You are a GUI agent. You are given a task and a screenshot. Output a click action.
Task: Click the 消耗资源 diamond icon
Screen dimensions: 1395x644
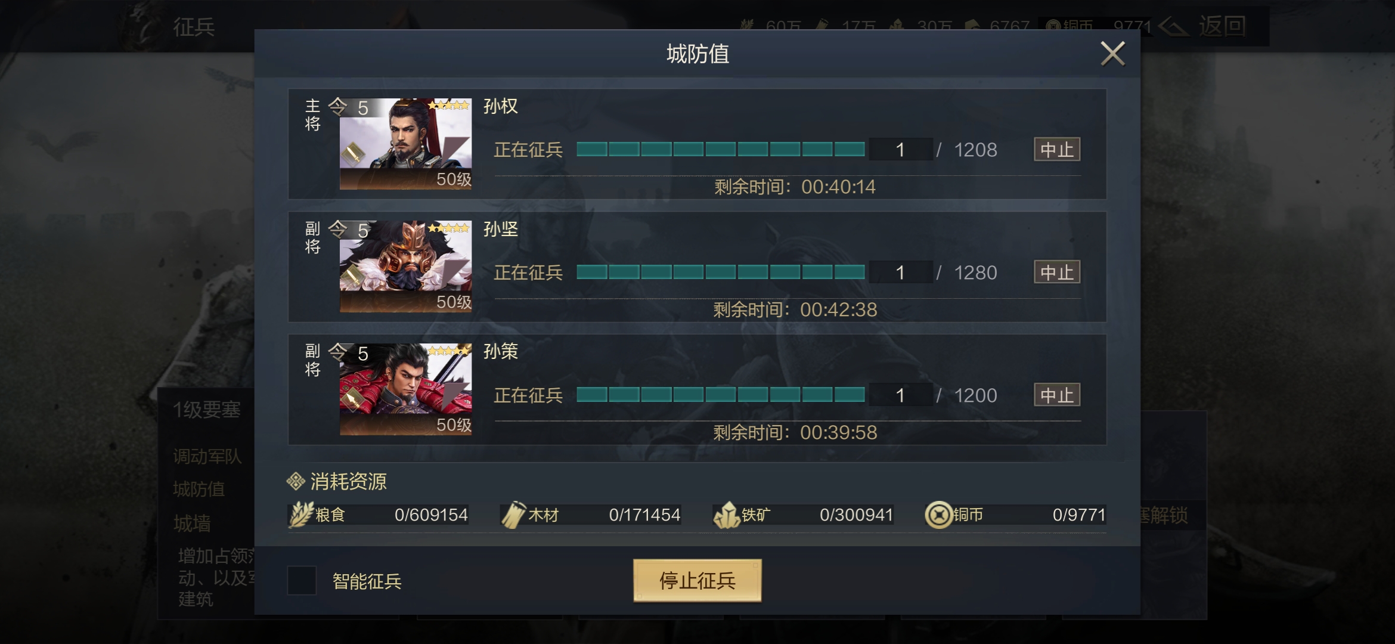click(296, 481)
